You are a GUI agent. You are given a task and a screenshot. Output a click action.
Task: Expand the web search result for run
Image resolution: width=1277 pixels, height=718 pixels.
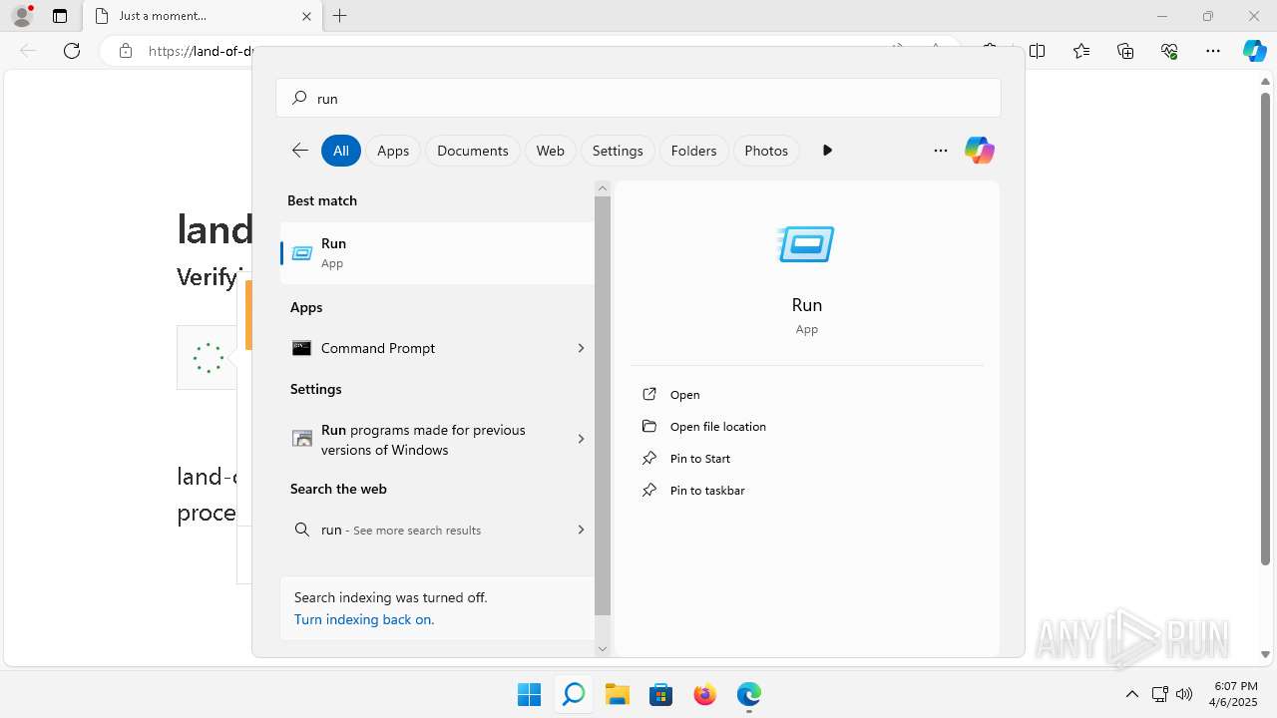(581, 530)
